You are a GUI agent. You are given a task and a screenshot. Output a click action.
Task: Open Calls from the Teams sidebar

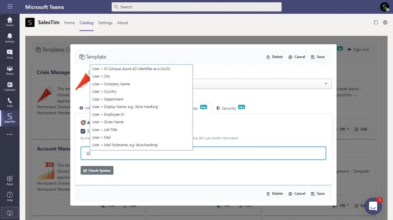[x=10, y=102]
